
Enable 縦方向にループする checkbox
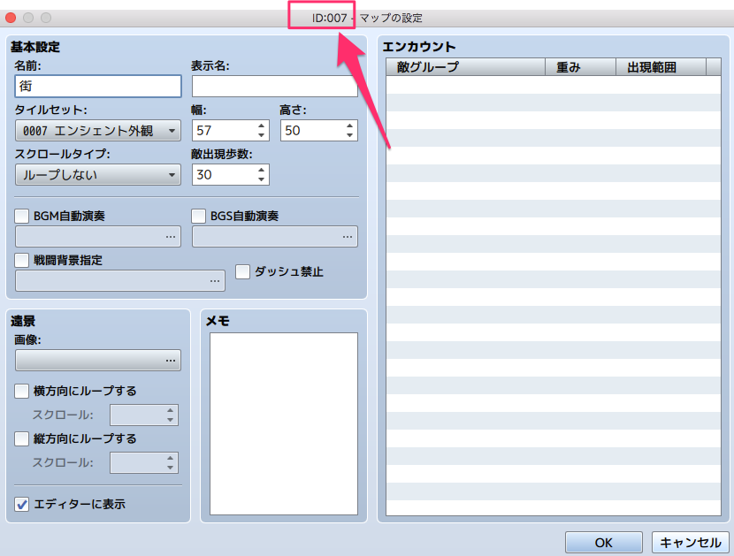tap(21, 438)
